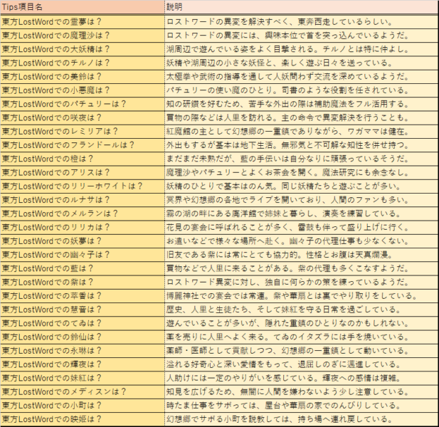This screenshot has height=427, width=439.
Task: Select the '東方LostWordでの魔理沙は？' cell
Action: (x=82, y=36)
